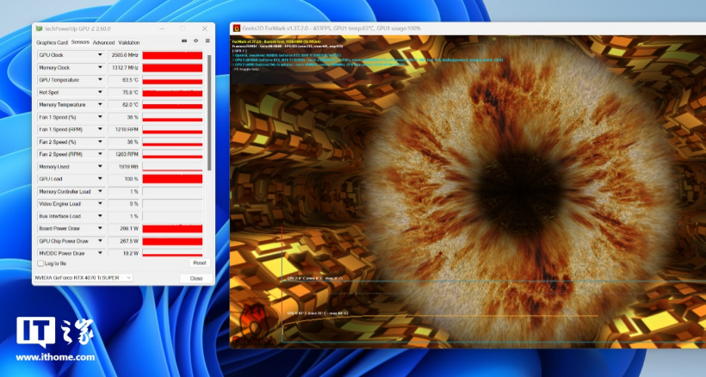Click the FurMark app icon in title bar
The width and height of the screenshot is (706, 377).
[237, 28]
